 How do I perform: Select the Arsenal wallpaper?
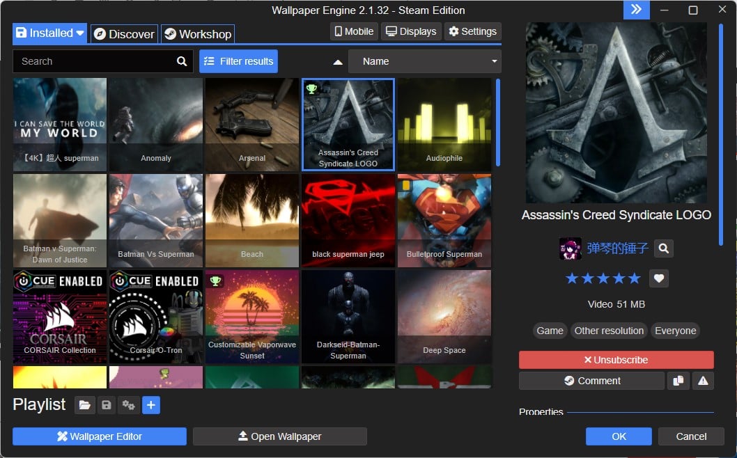click(252, 125)
